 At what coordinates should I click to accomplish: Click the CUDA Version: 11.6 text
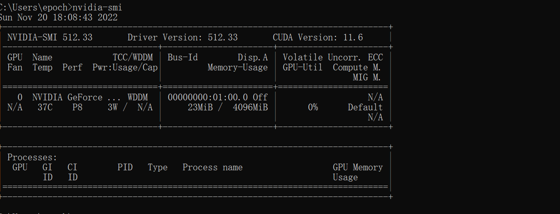pos(318,37)
